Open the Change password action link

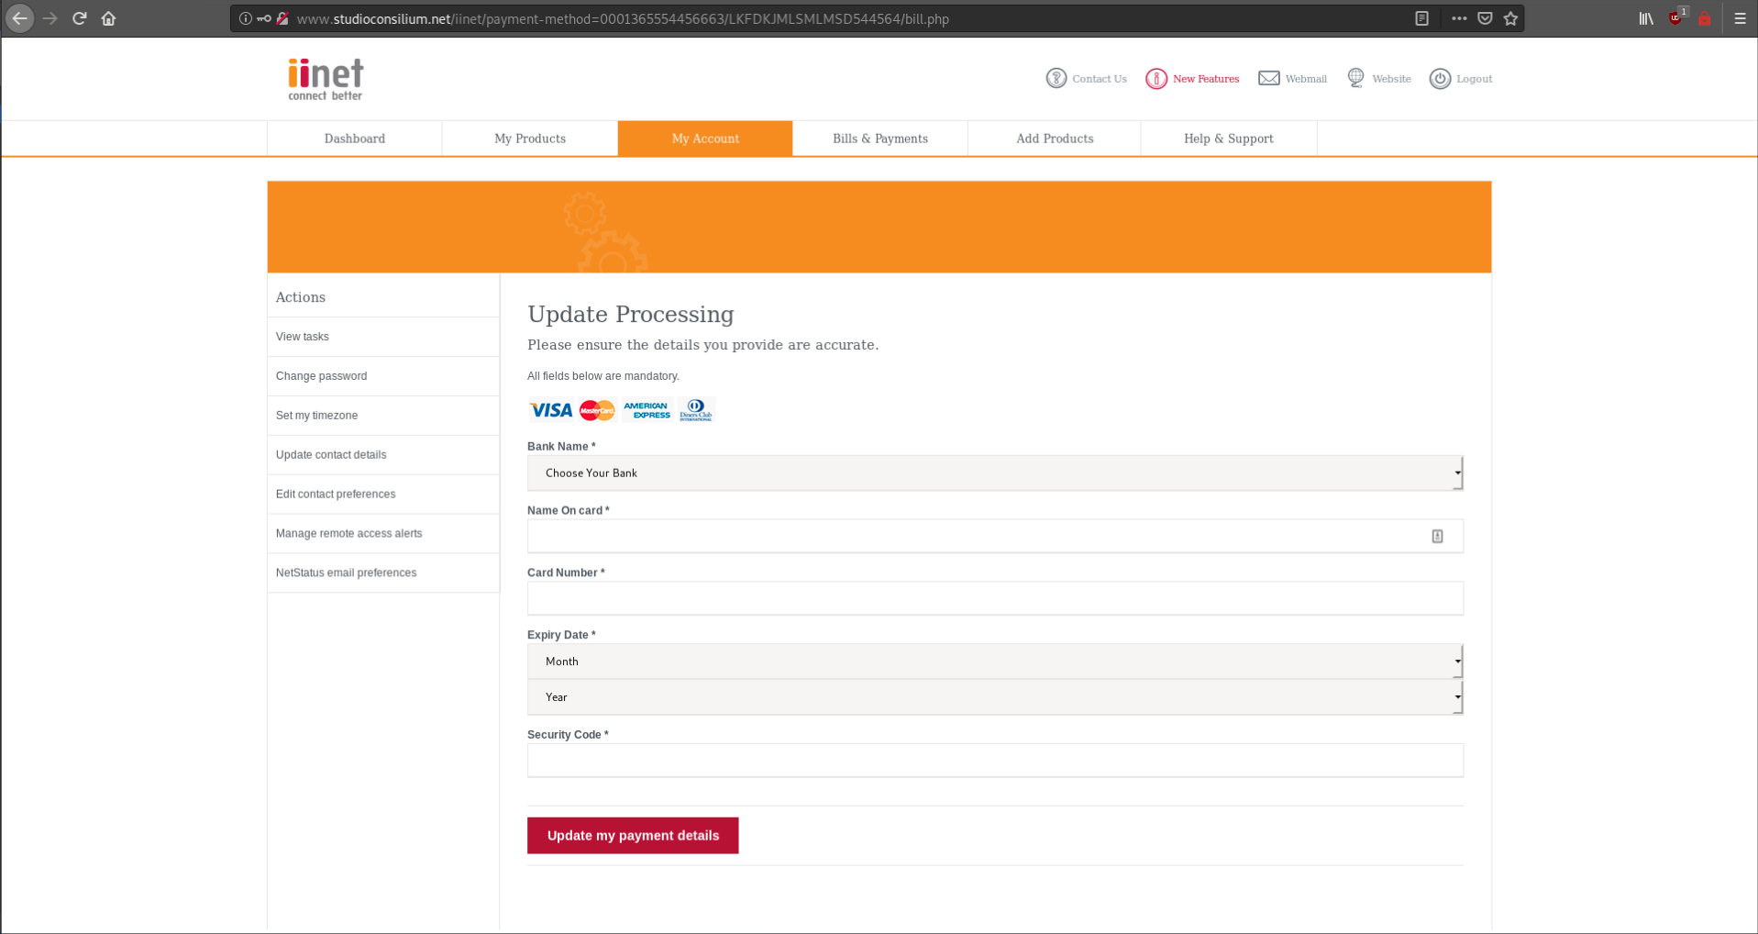(x=322, y=376)
